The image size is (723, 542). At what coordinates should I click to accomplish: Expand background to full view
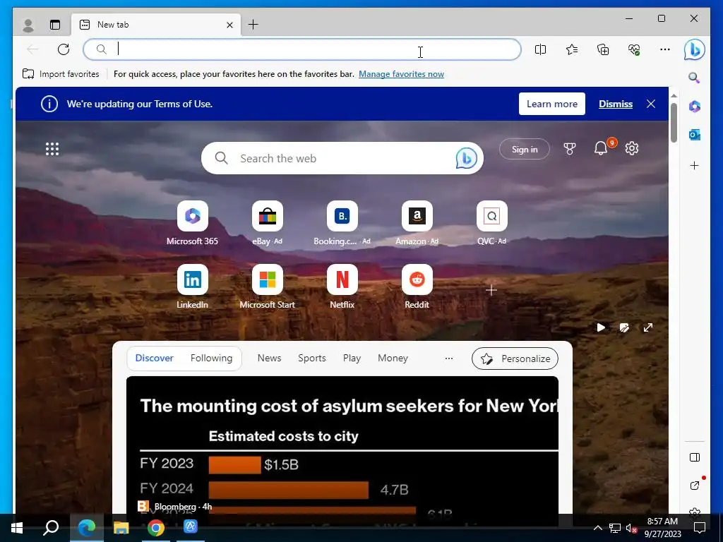point(648,327)
